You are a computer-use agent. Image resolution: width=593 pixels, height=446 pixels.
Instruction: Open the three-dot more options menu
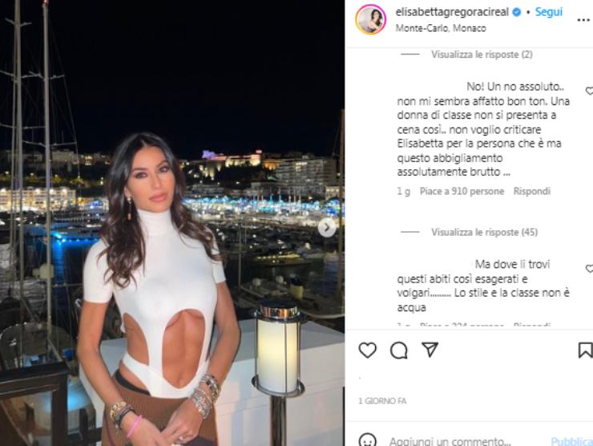[583, 20]
